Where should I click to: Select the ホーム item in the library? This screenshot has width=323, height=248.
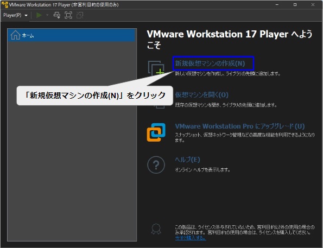point(71,35)
